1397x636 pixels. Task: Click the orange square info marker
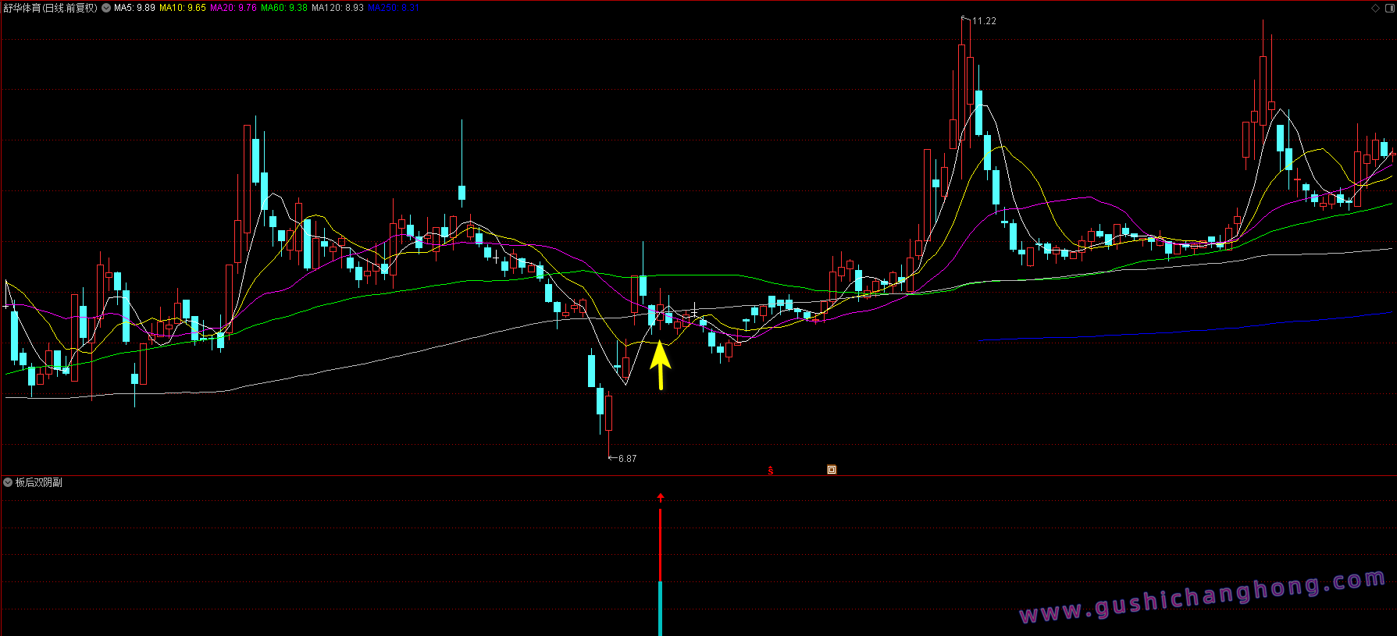click(832, 470)
